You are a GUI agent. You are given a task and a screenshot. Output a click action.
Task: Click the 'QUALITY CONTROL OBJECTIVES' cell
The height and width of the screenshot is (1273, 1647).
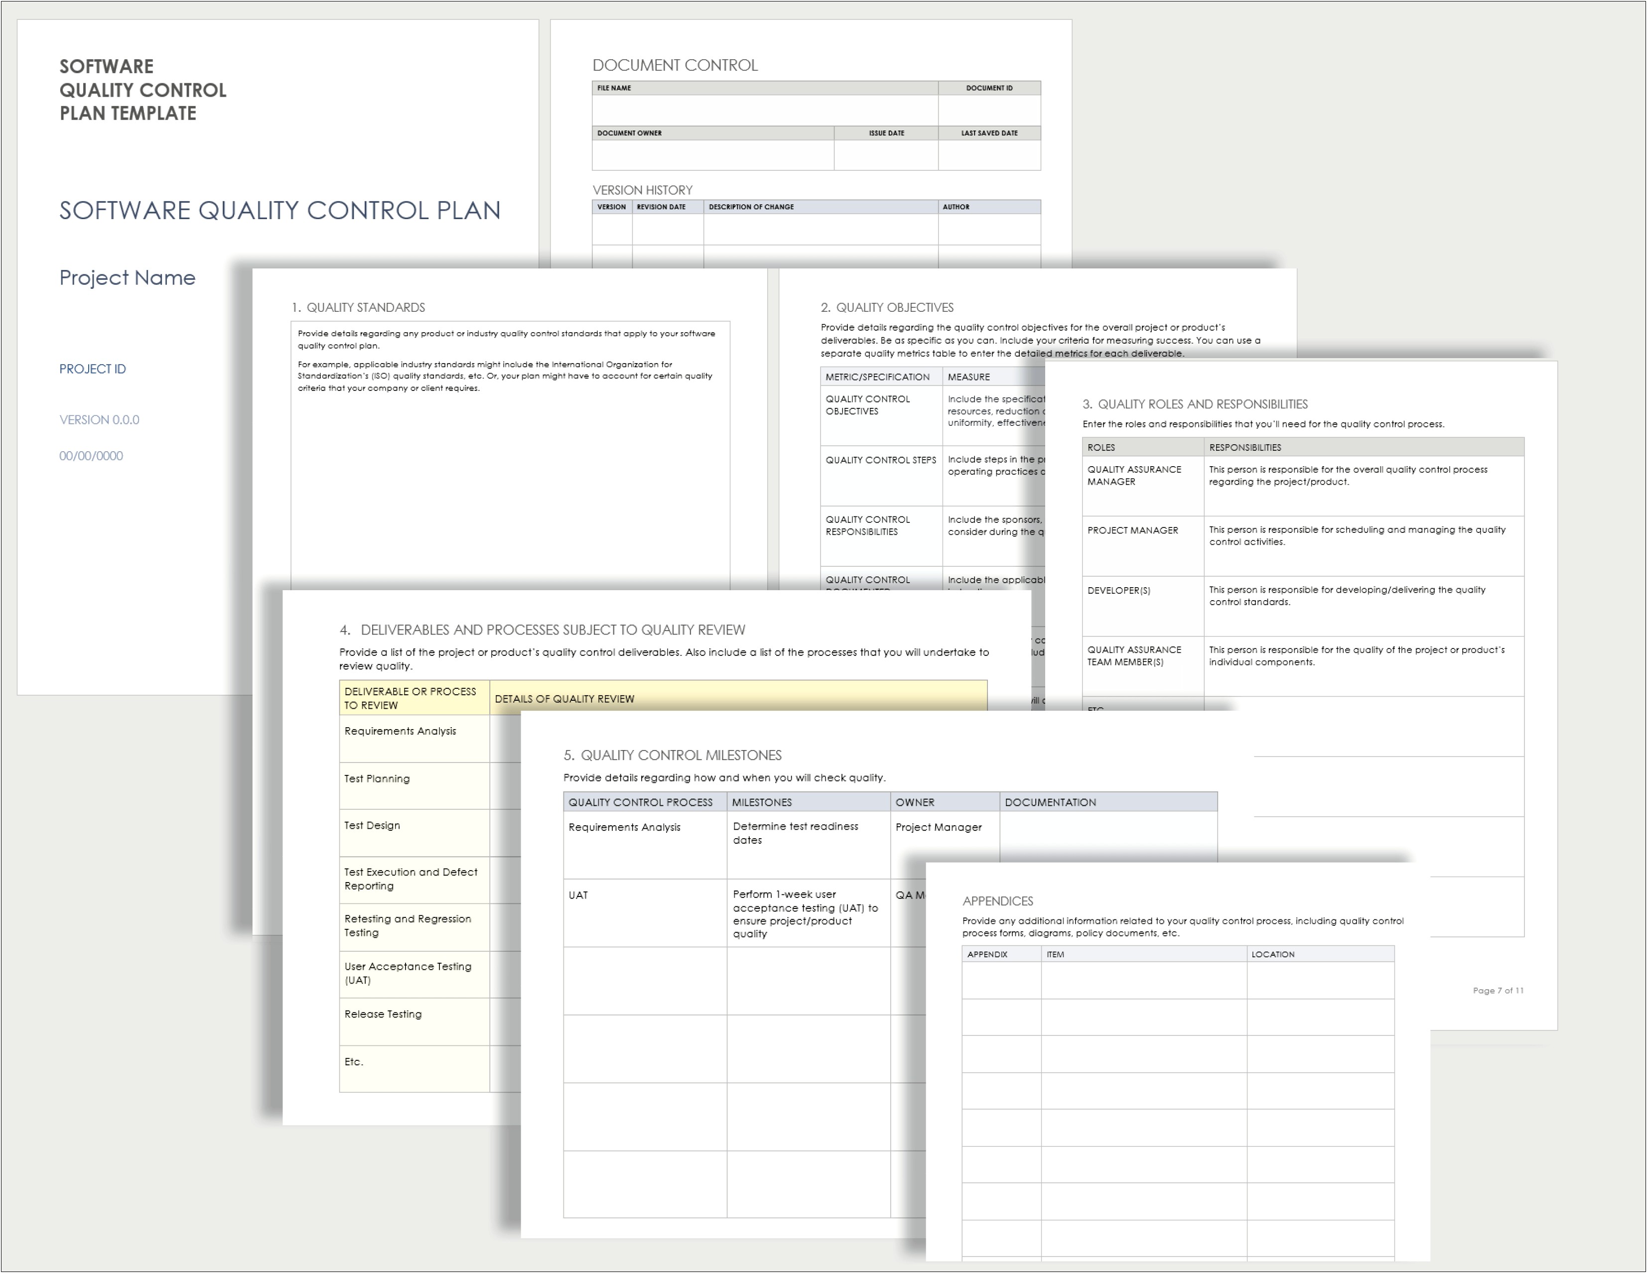click(x=881, y=415)
